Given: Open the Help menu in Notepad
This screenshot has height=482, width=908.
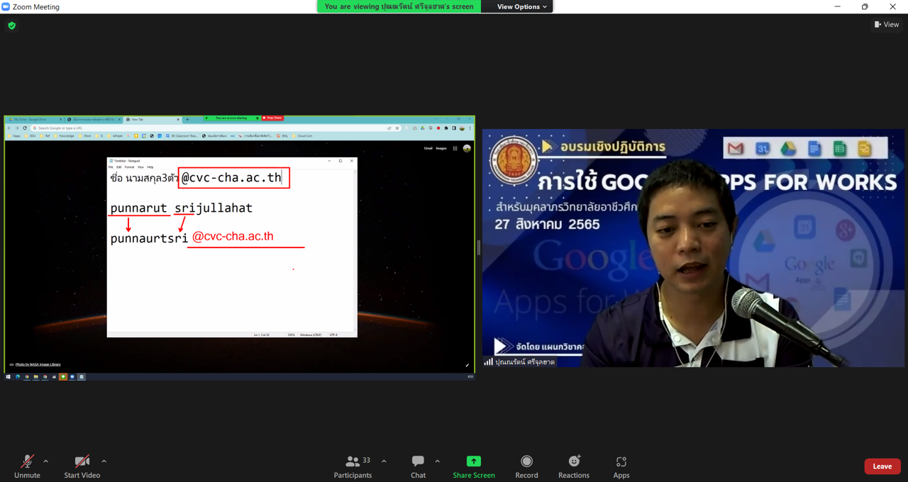Looking at the screenshot, I should [150, 167].
